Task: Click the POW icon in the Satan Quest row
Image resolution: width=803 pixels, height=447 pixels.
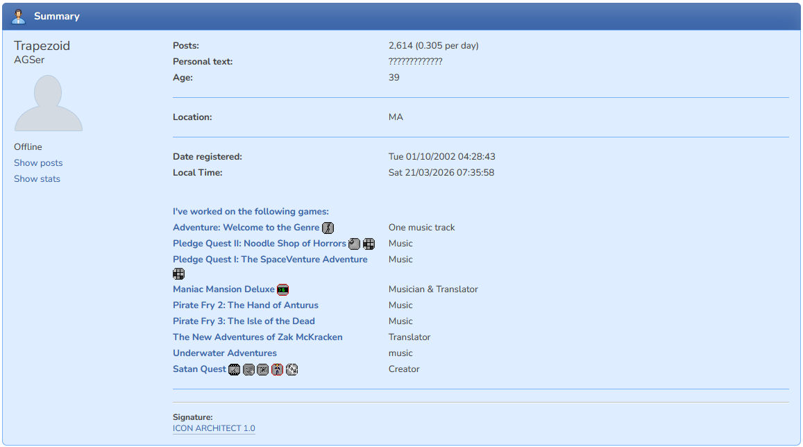Action: pos(292,370)
